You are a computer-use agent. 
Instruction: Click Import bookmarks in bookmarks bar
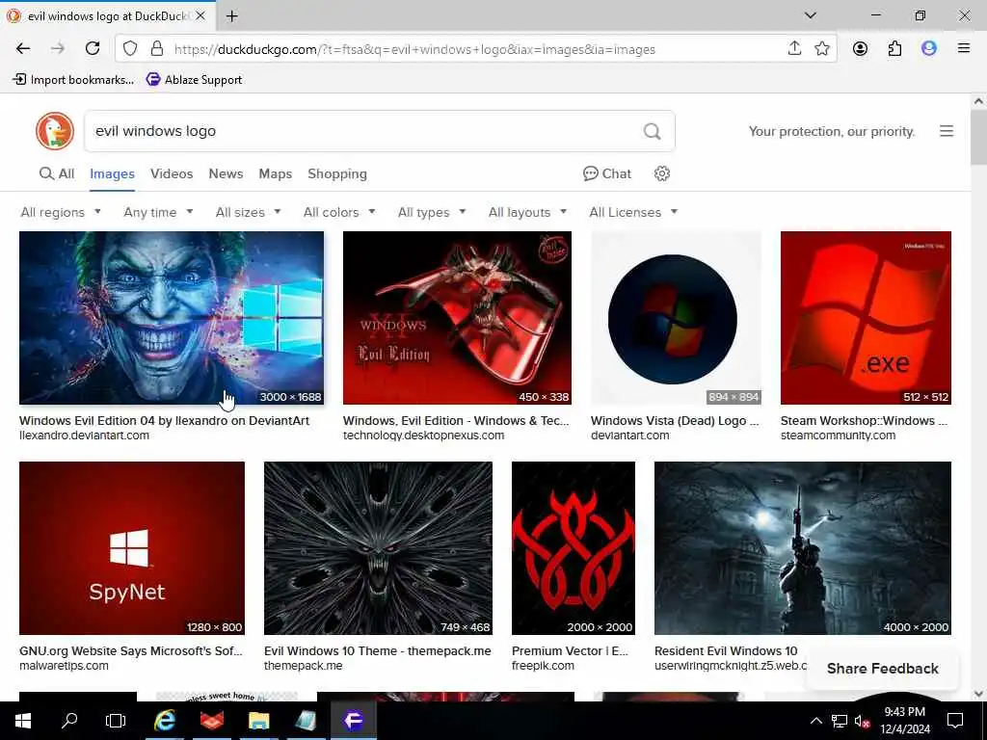[x=73, y=79]
